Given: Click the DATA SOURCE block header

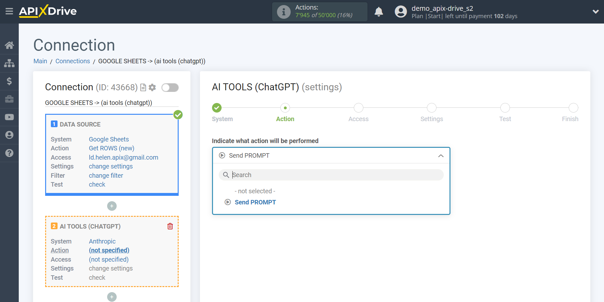Looking at the screenshot, I should click(80, 124).
